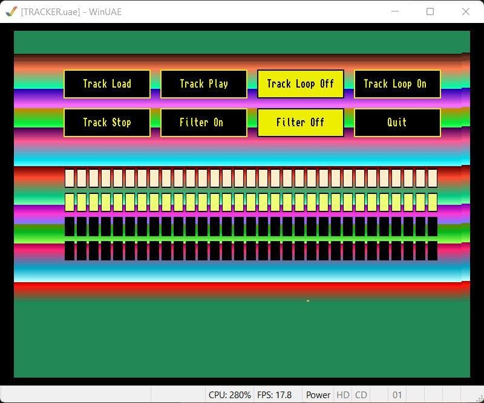Click first yellow block in second row
Image resolution: width=484 pixels, height=403 pixels.
pos(70,202)
